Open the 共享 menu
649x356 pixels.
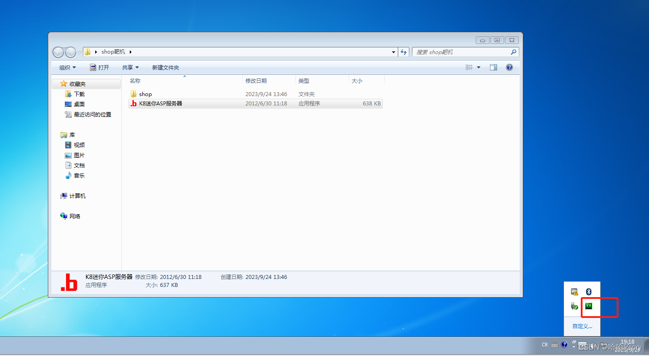[x=130, y=67]
